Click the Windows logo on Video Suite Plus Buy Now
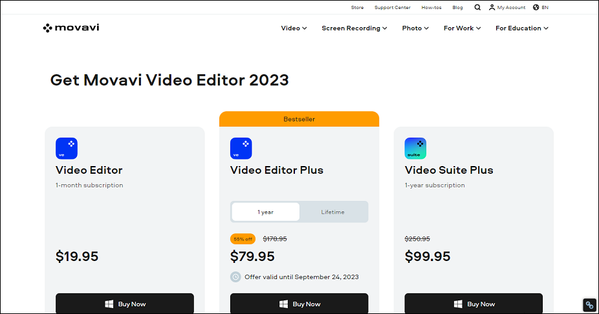This screenshot has height=314, width=599. [458, 304]
